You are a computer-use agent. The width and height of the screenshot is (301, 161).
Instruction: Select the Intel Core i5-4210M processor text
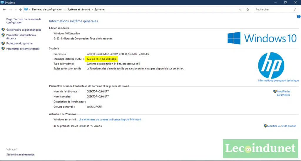(x=118, y=54)
